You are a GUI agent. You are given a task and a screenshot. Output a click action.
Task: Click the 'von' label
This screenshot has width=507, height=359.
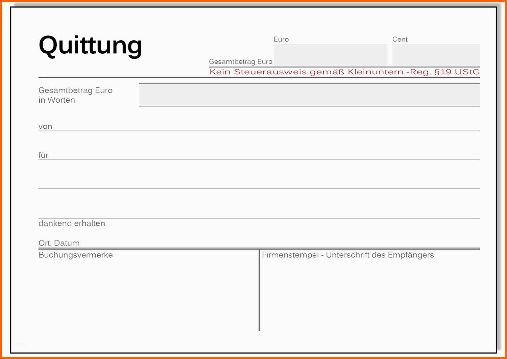[45, 127]
